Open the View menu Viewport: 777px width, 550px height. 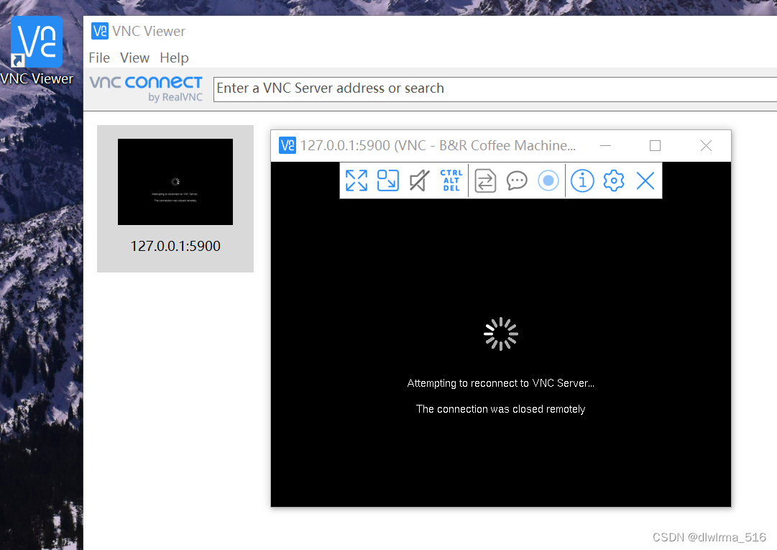pos(134,58)
